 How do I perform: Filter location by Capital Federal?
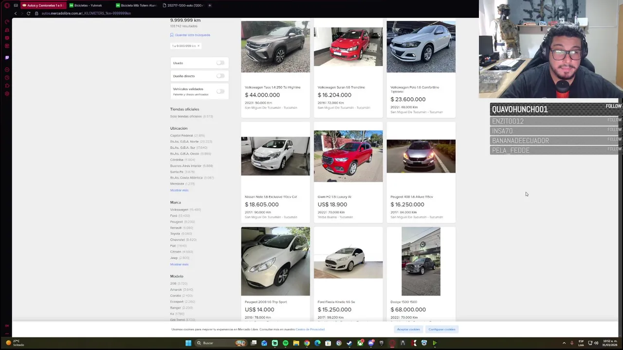(182, 136)
